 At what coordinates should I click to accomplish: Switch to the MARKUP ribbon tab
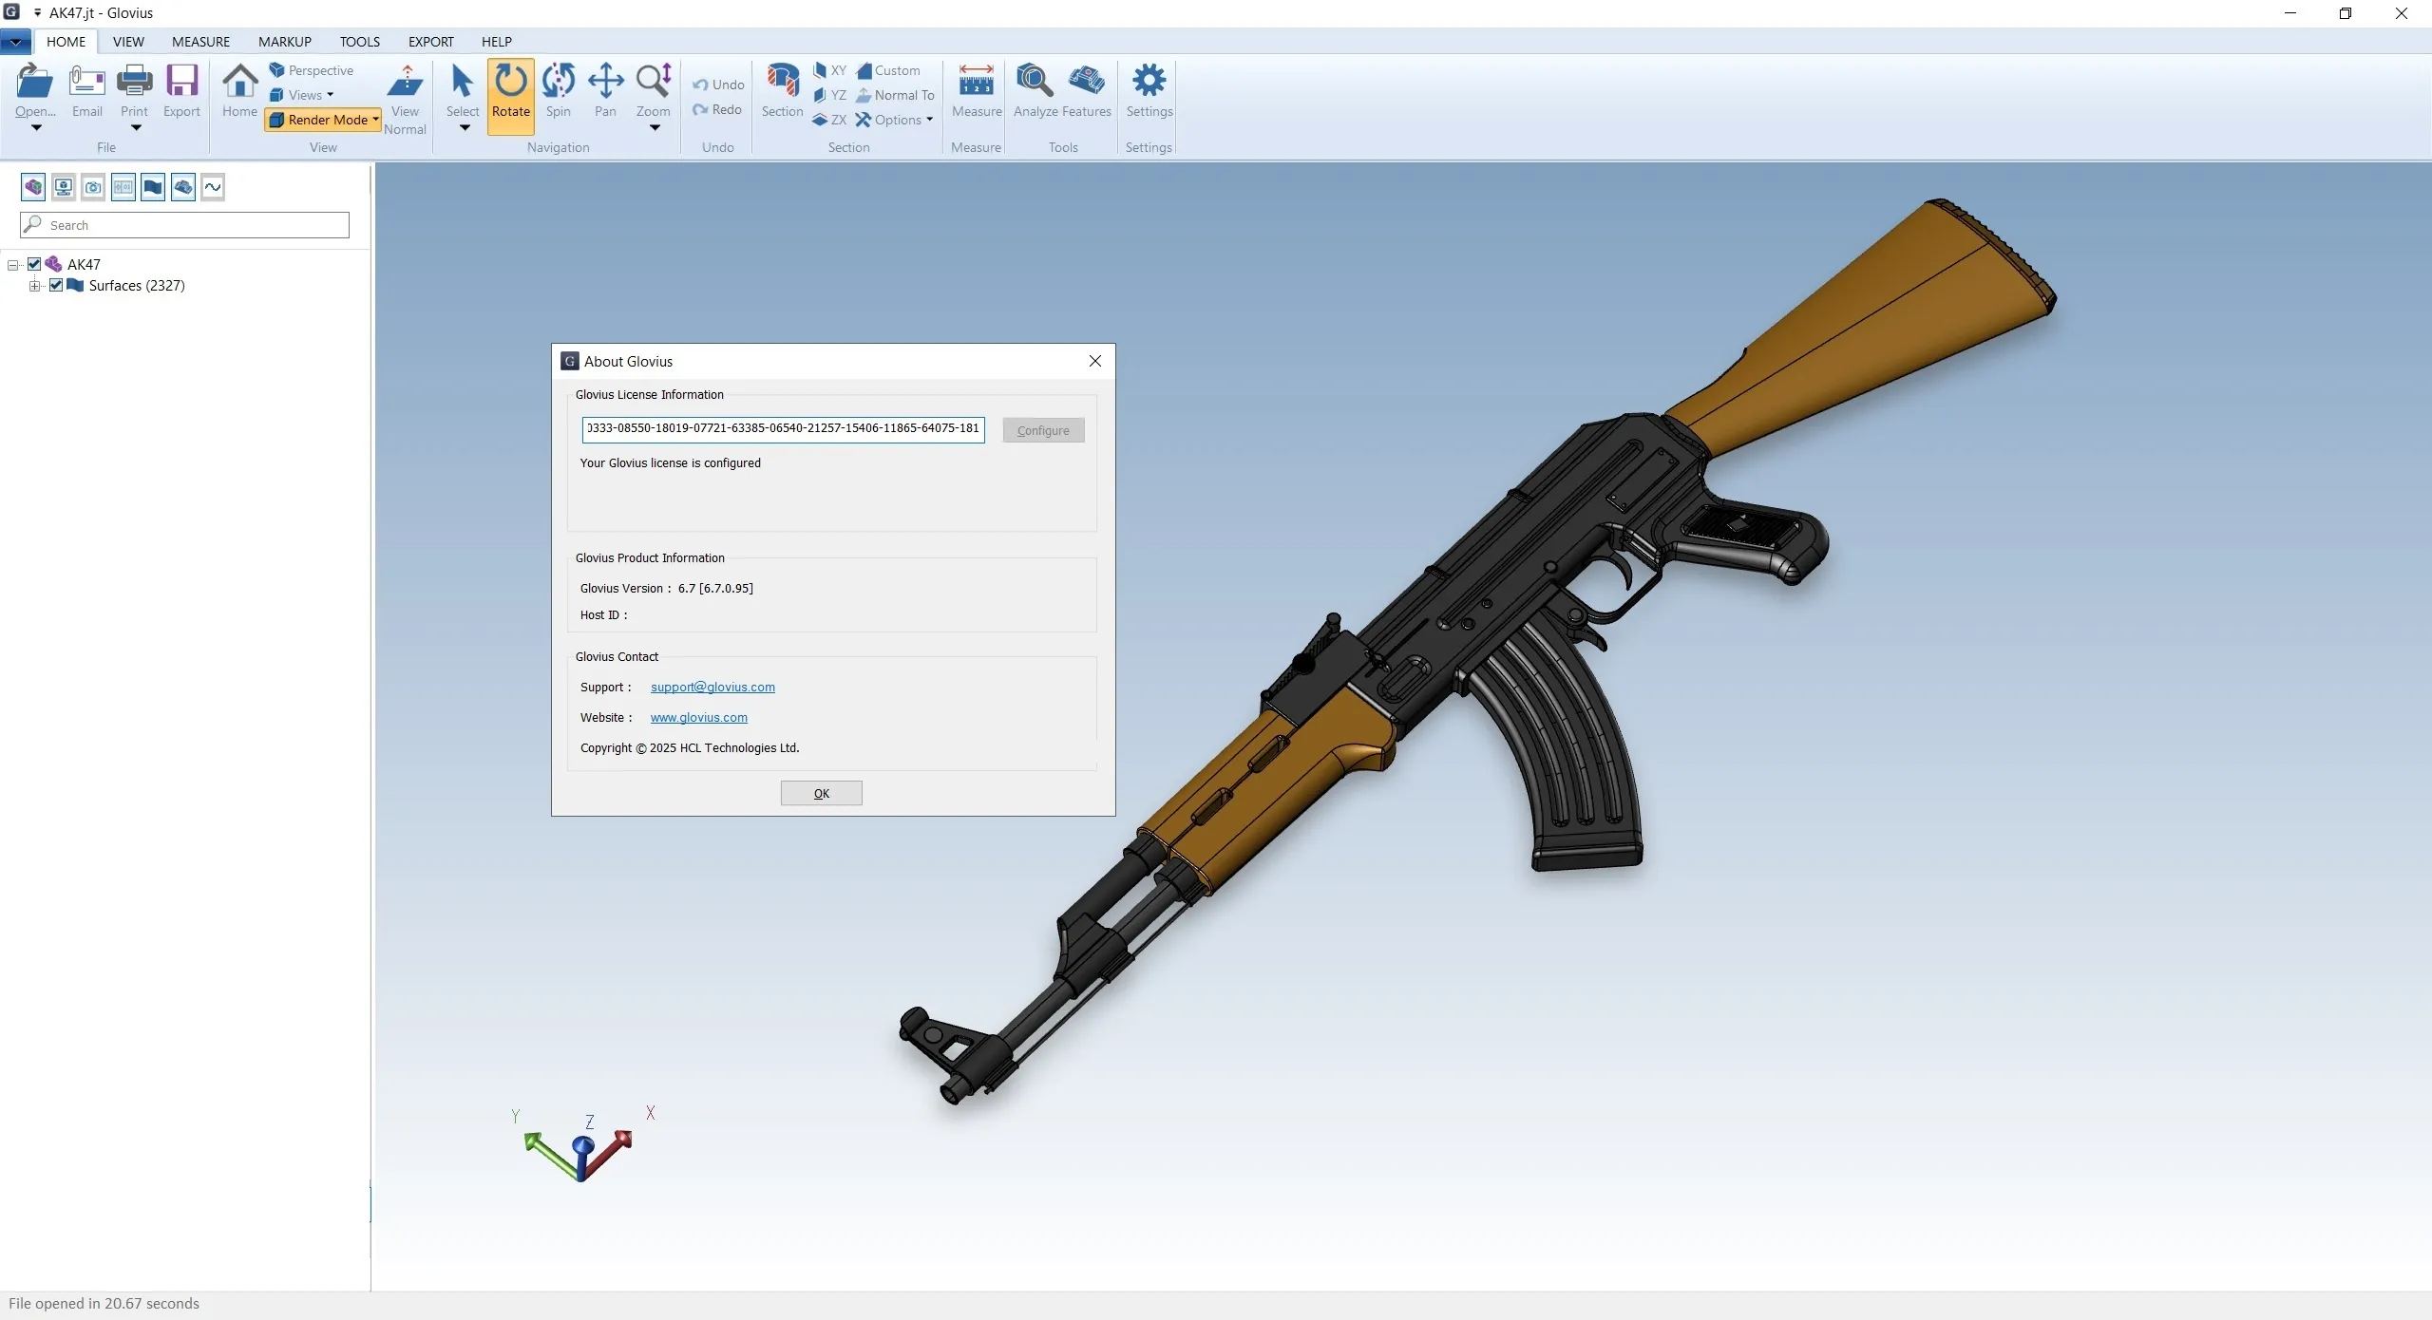[285, 42]
